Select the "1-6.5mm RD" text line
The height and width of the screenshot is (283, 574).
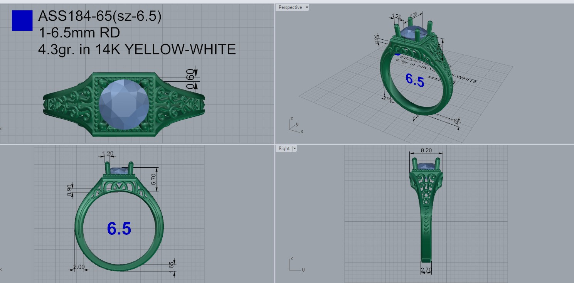tap(79, 33)
